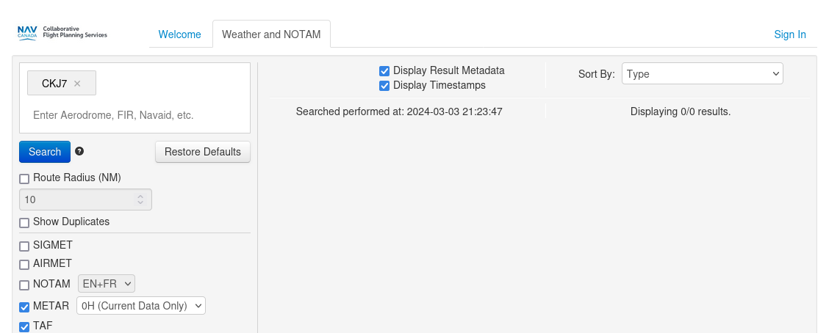Viewport: 829px width, 333px height.
Task: Enable the SIGMET checkbox
Action: pos(24,246)
